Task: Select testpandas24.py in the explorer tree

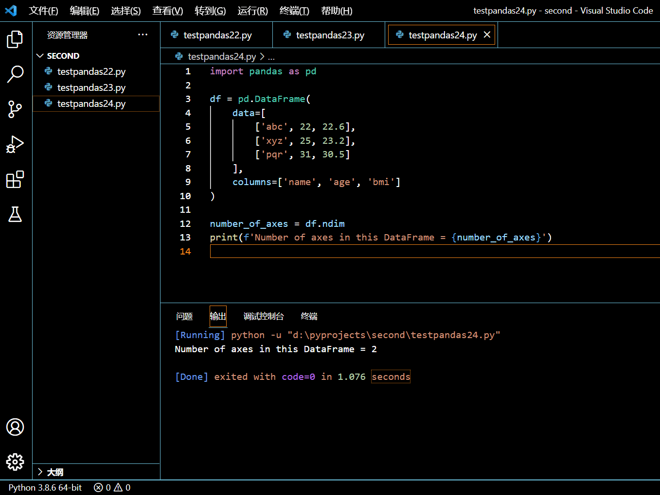Action: coord(96,103)
